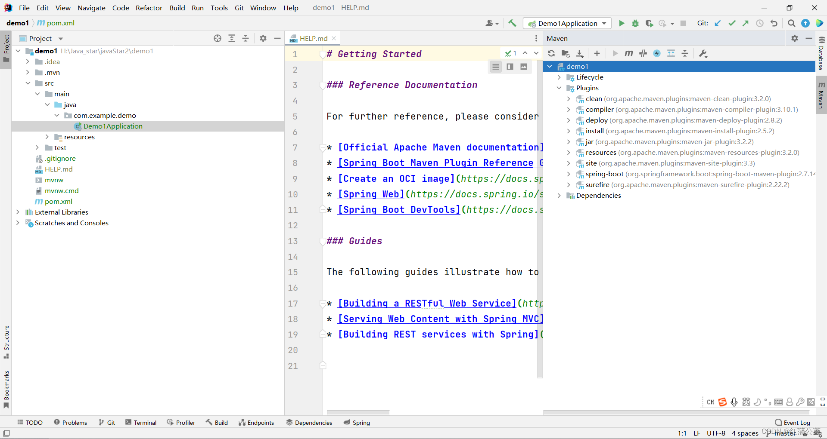Click Execute Maven Goal m icon
This screenshot has height=439, width=827.
point(629,53)
